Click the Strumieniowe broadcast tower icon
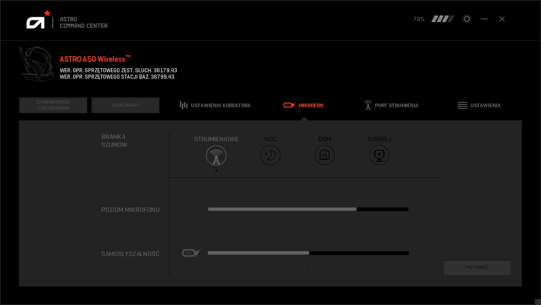 pyautogui.click(x=216, y=155)
